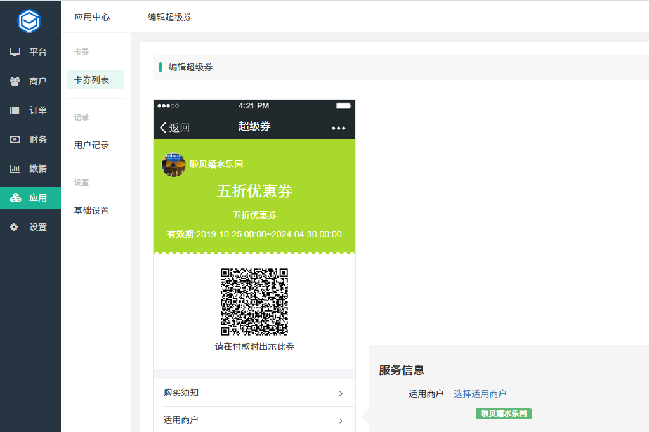Click the 请在付款时出示此券 caption

coord(254,346)
